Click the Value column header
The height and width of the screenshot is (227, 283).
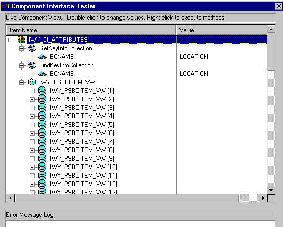(221, 30)
